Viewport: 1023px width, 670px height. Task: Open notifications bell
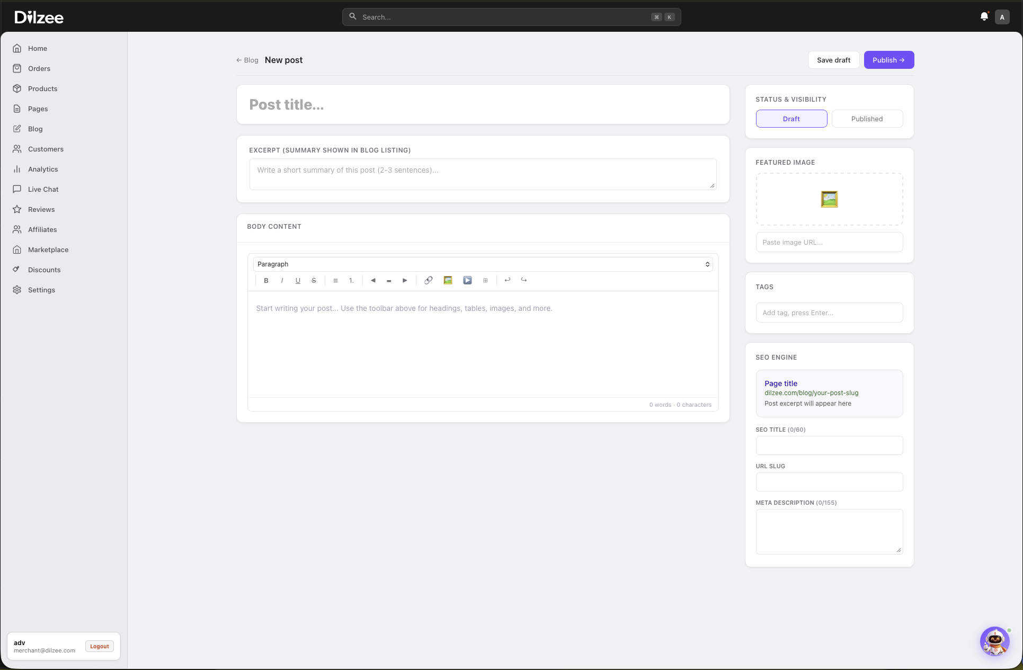pyautogui.click(x=984, y=17)
